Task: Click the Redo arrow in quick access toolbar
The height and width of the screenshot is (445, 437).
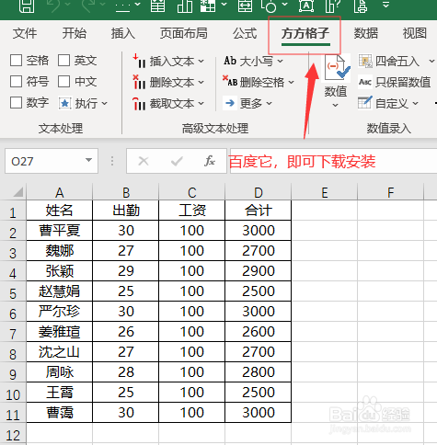Action: tap(89, 6)
